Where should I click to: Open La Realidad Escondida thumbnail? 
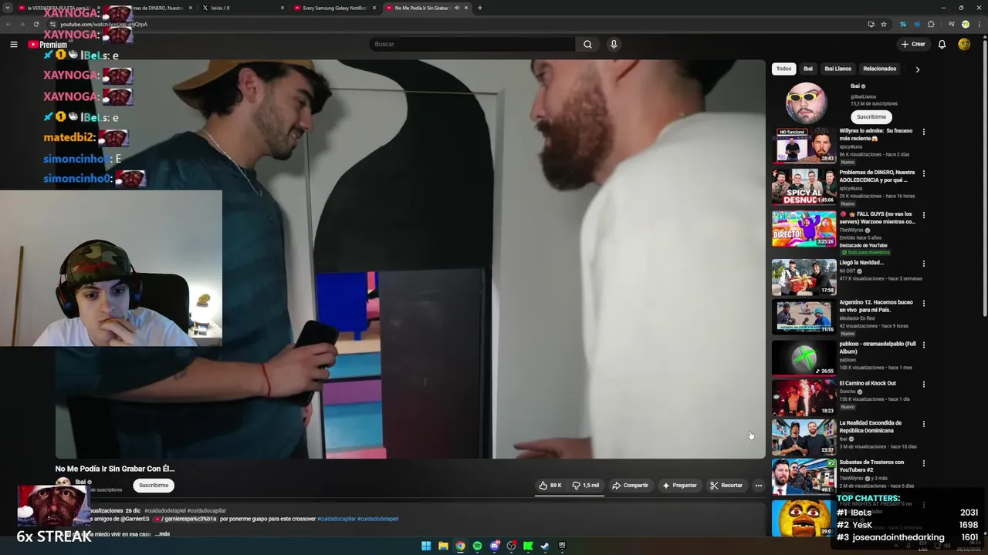(x=804, y=437)
